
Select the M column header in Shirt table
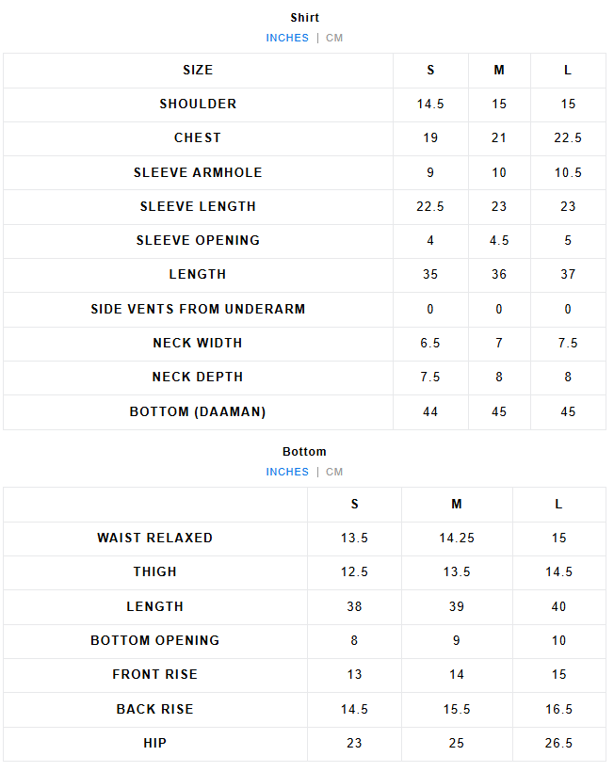499,71
